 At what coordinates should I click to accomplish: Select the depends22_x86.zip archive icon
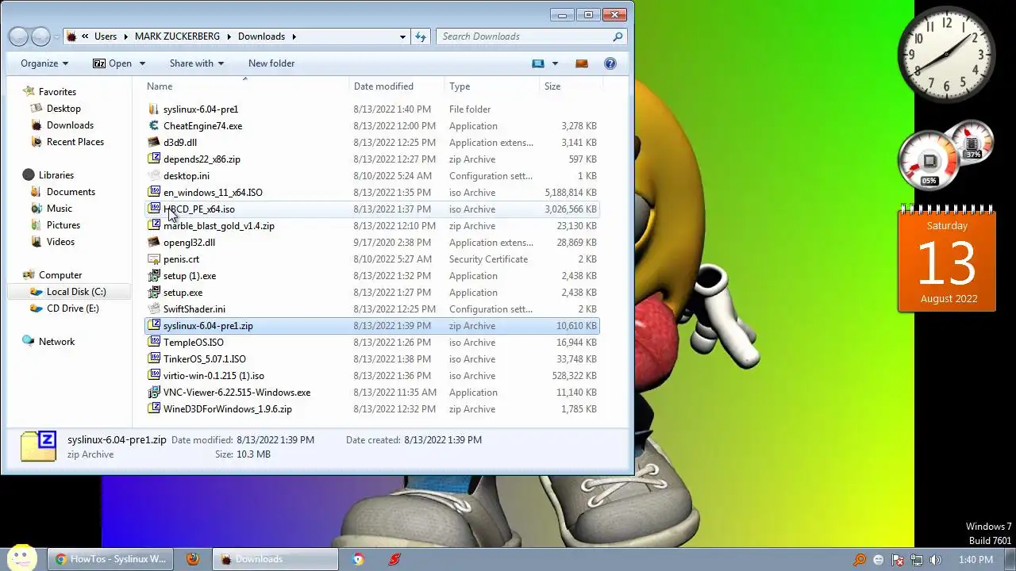pos(155,159)
